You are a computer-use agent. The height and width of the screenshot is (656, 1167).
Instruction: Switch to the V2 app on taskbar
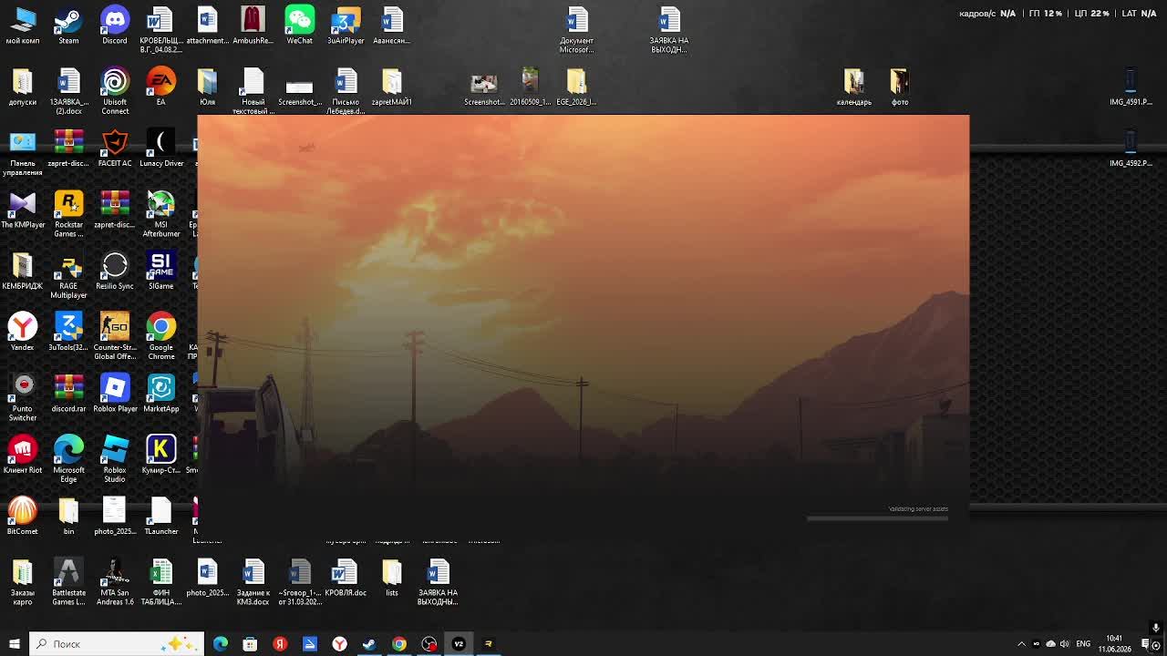[459, 644]
